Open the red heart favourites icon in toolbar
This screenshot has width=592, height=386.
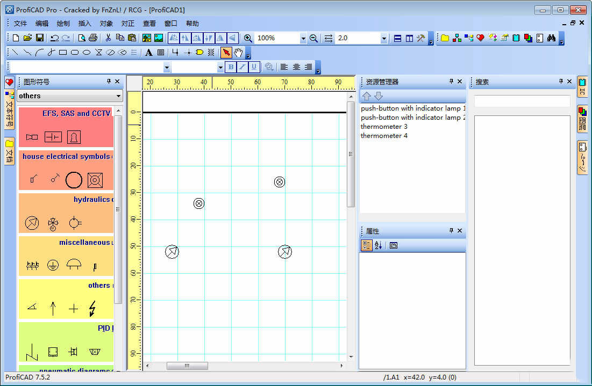coord(480,38)
